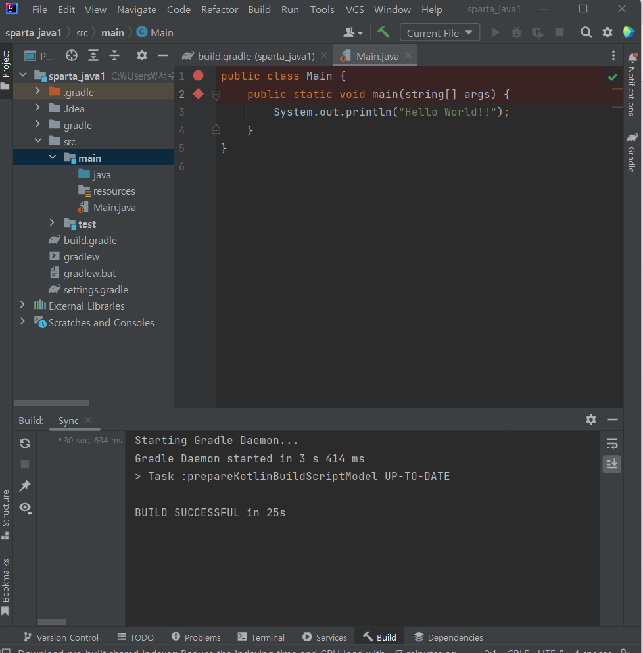Expand External Libraries node
643x653 pixels.
(x=22, y=305)
